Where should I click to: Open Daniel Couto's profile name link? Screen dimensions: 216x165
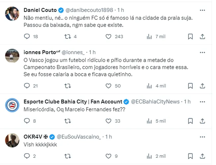pos(36,10)
